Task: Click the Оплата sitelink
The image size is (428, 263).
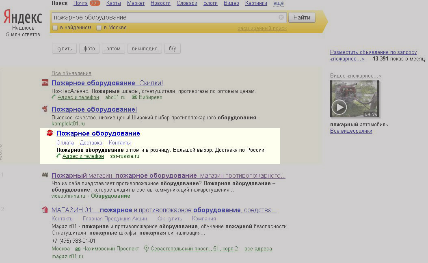Action: pos(65,143)
